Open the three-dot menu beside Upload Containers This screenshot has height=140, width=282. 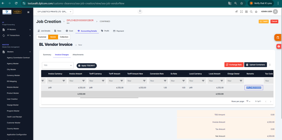[270, 65]
